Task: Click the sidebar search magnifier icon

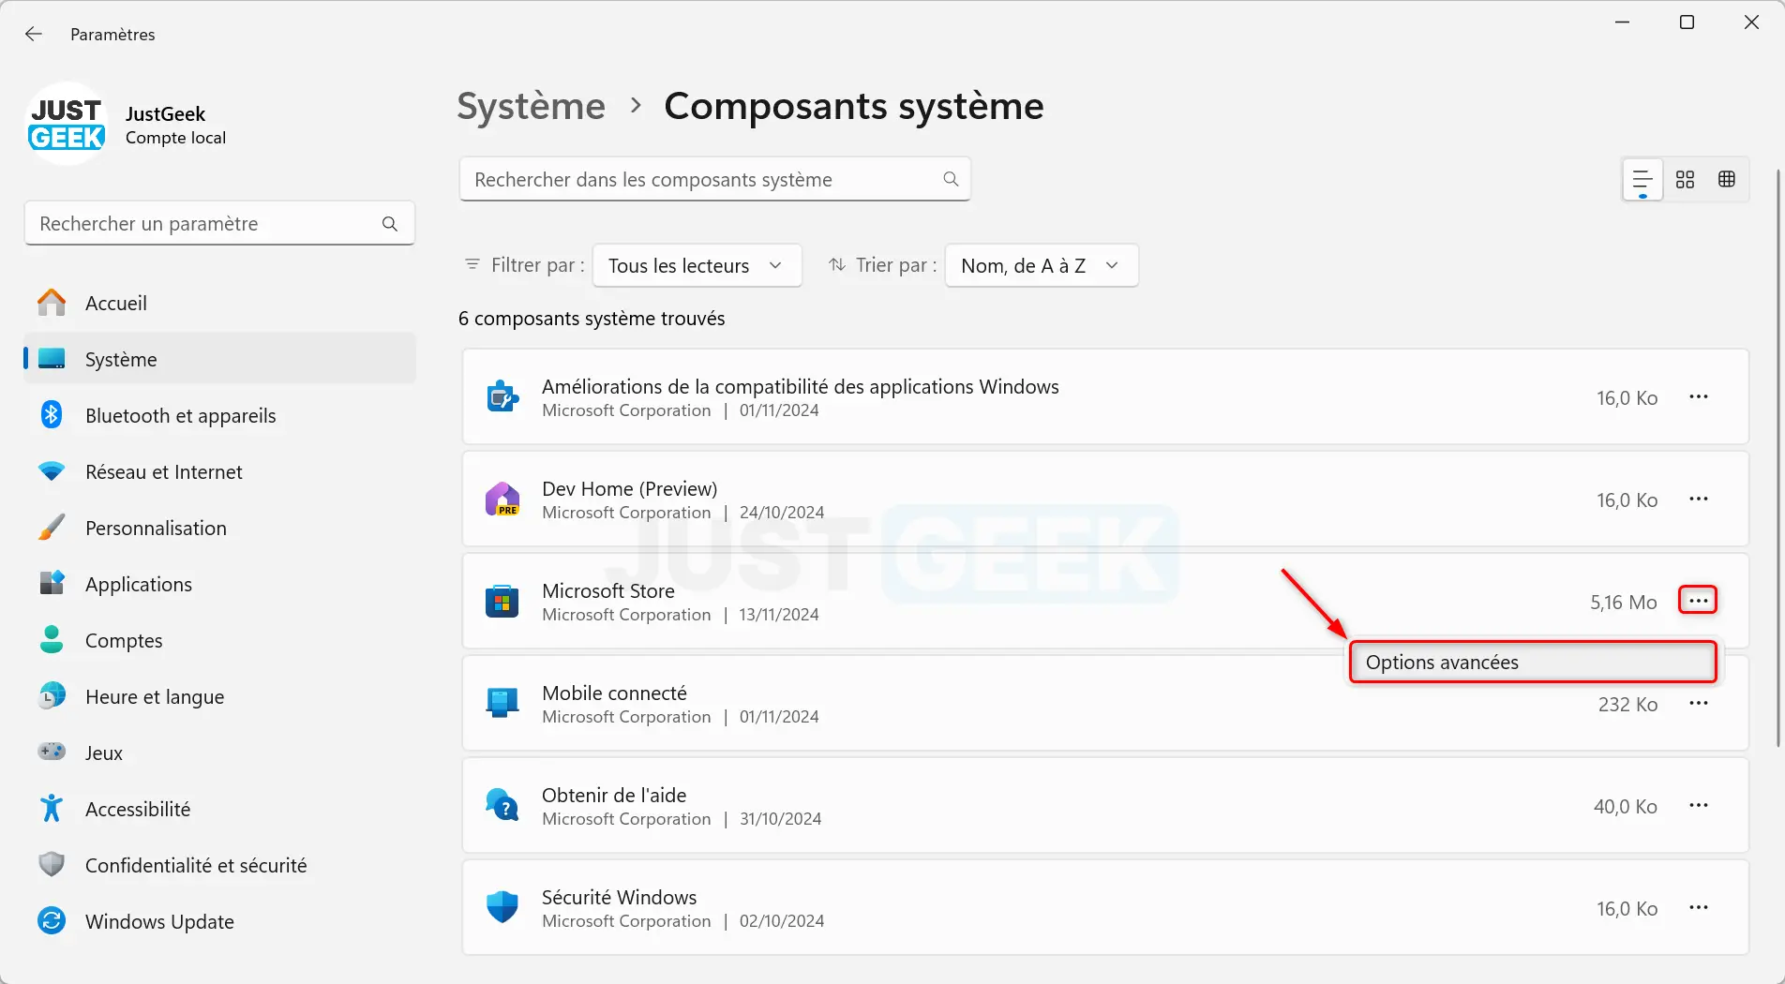Action: point(390,224)
